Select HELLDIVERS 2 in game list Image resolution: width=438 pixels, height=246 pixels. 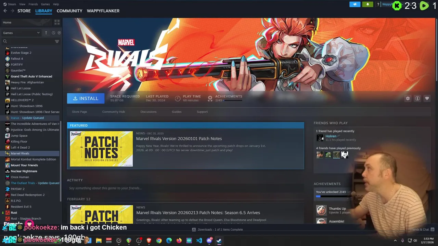tap(22, 100)
